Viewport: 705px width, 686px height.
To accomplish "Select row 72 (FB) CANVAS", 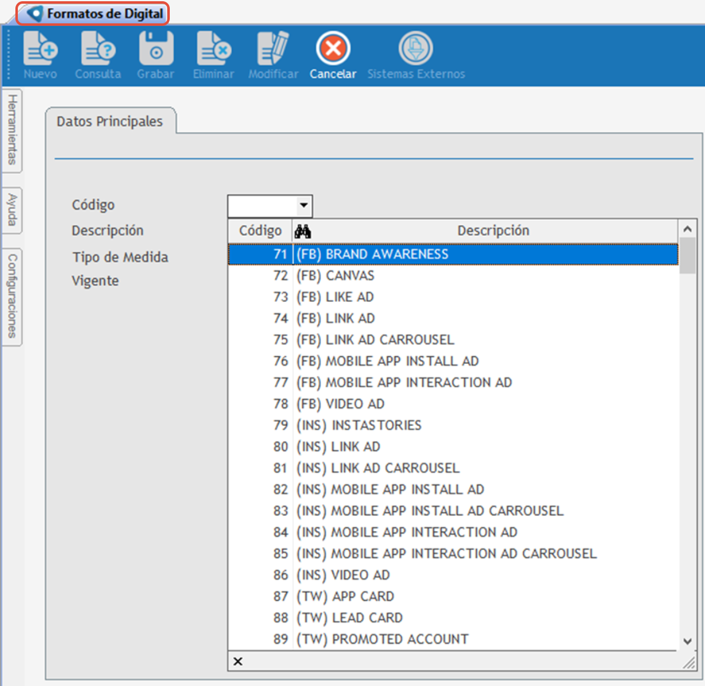I will 453,275.
